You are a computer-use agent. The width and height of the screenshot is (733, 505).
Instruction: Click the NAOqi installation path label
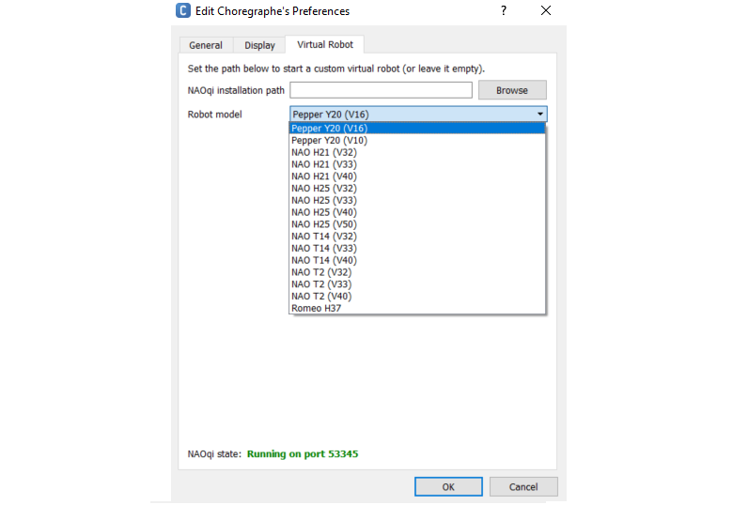(236, 90)
